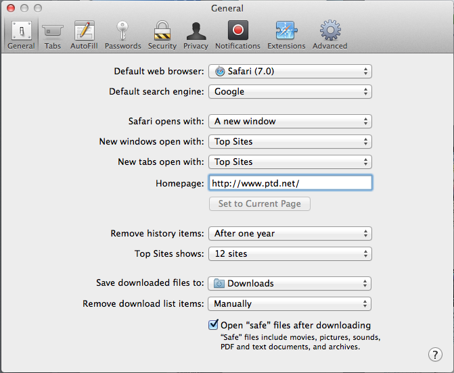Change the Default search engine from Google
Screen dimensions: 454x373
tap(290, 91)
